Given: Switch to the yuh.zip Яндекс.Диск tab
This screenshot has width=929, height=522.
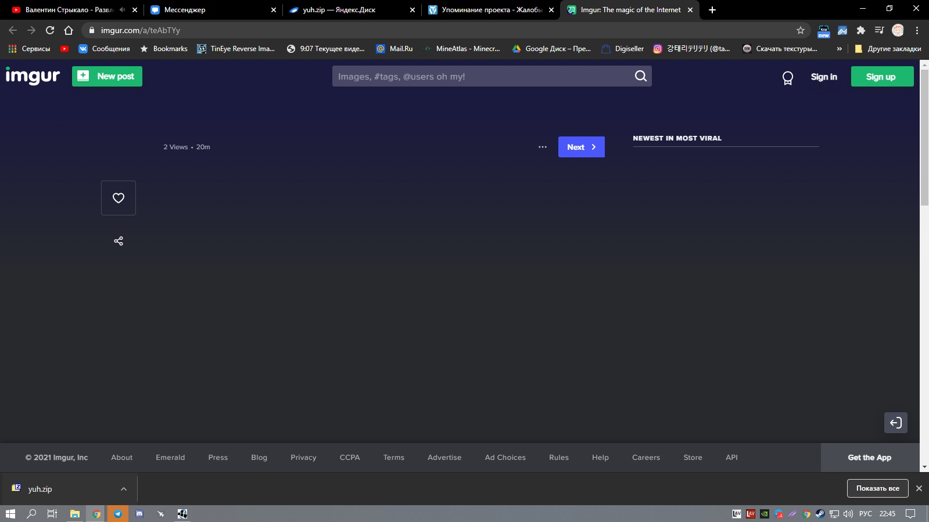Looking at the screenshot, I should click(x=339, y=10).
